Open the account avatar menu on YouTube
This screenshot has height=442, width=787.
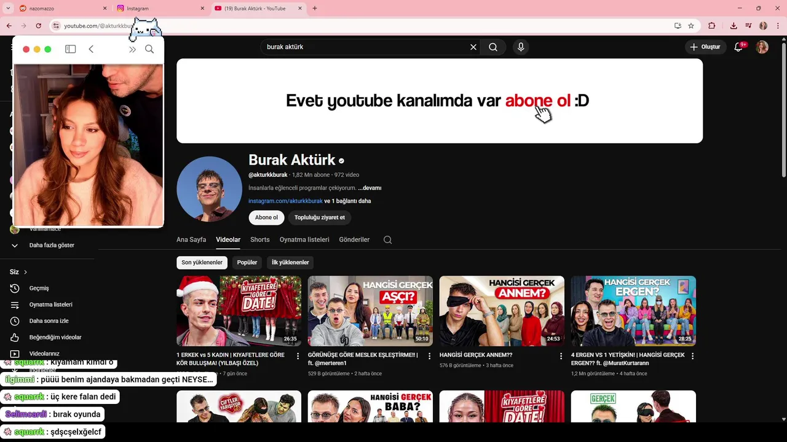762,47
